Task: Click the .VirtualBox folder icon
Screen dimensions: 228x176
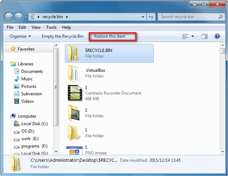Action: [74, 73]
